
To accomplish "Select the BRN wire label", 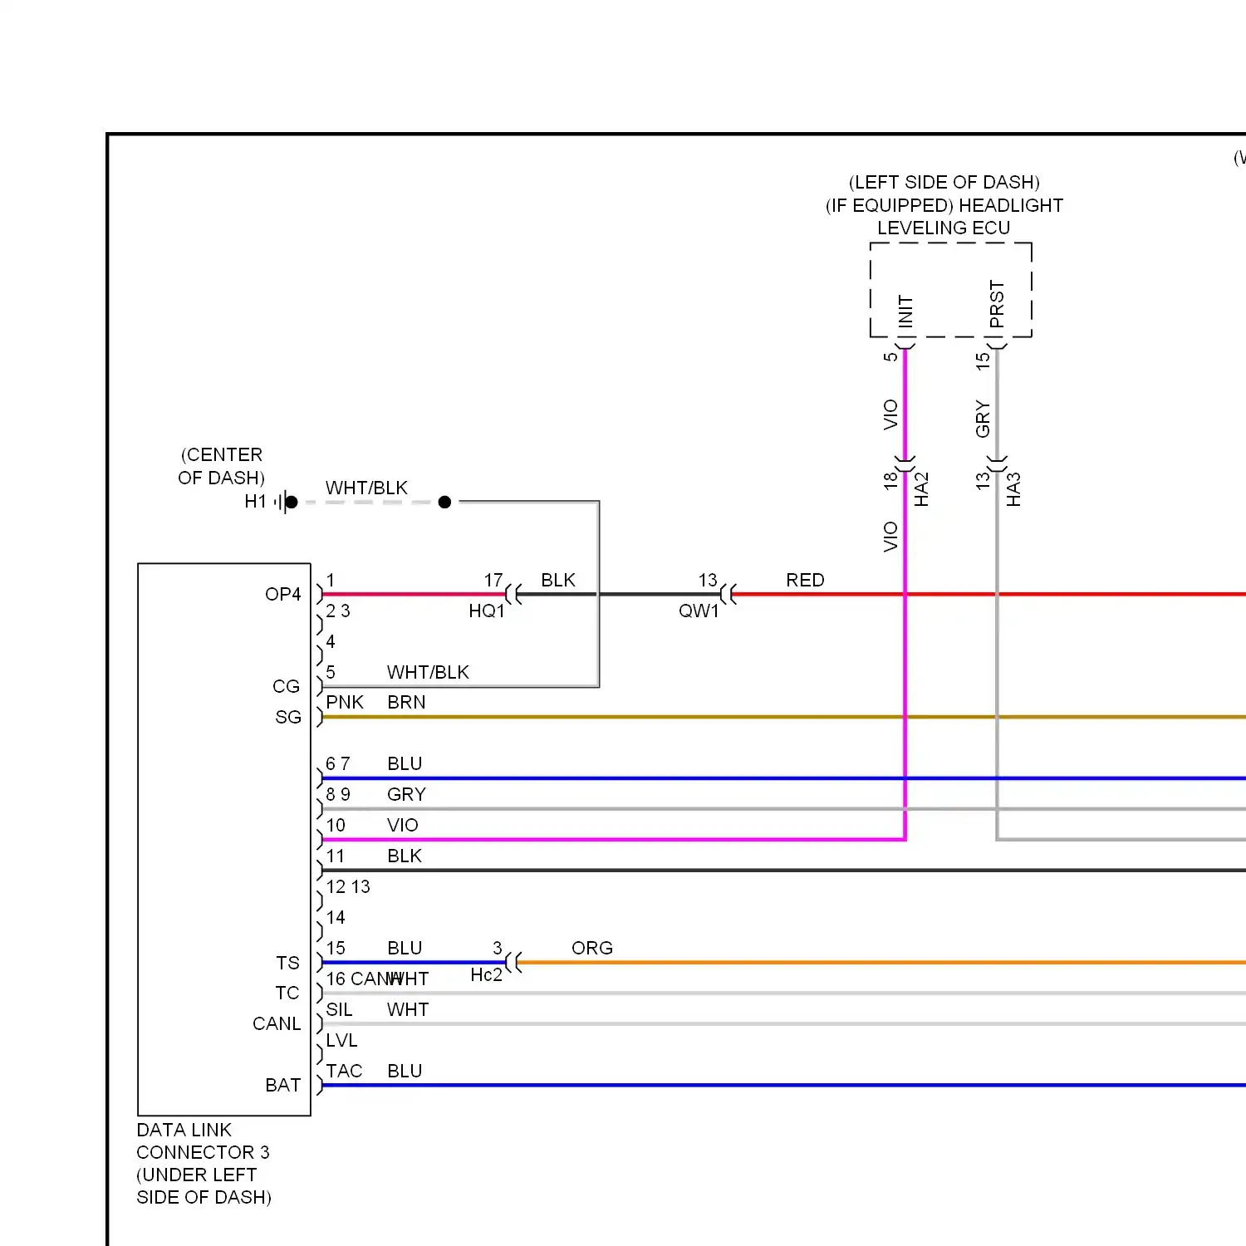I will (x=406, y=702).
